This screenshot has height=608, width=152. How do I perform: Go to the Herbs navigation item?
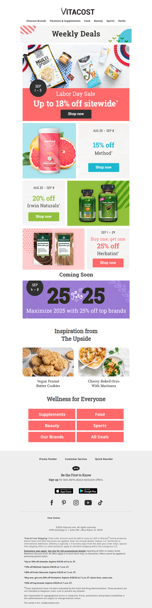pos(122,21)
